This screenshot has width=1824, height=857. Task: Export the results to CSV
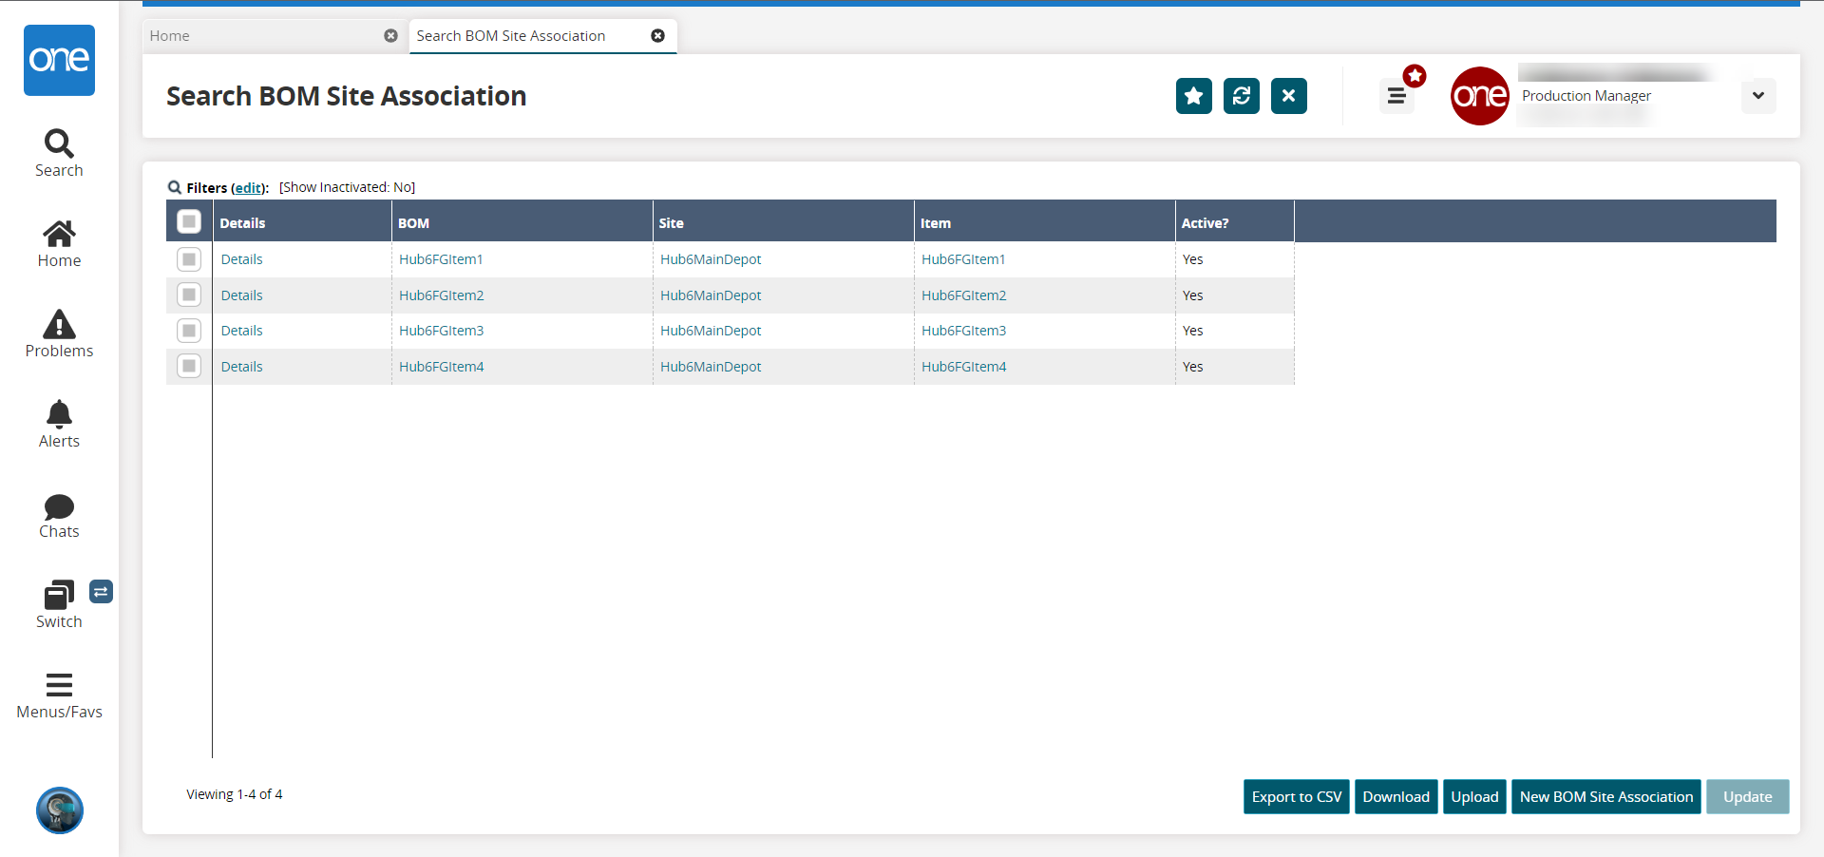pyautogui.click(x=1296, y=797)
